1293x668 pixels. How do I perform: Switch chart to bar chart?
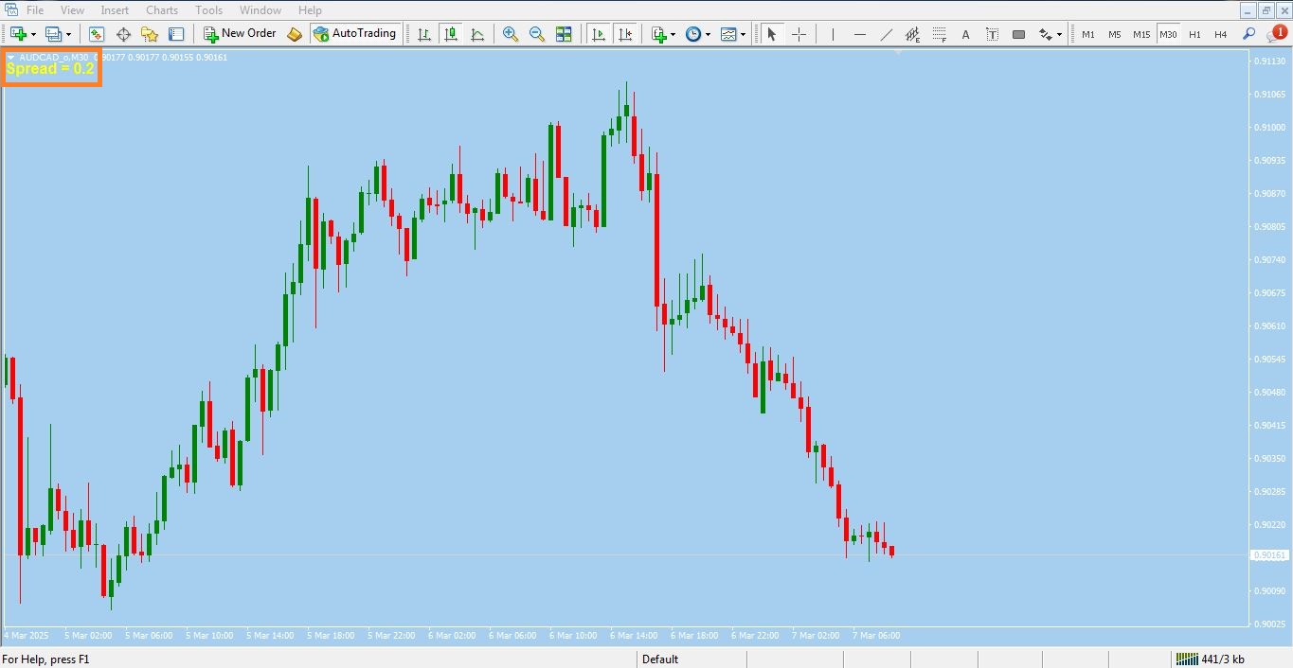424,34
